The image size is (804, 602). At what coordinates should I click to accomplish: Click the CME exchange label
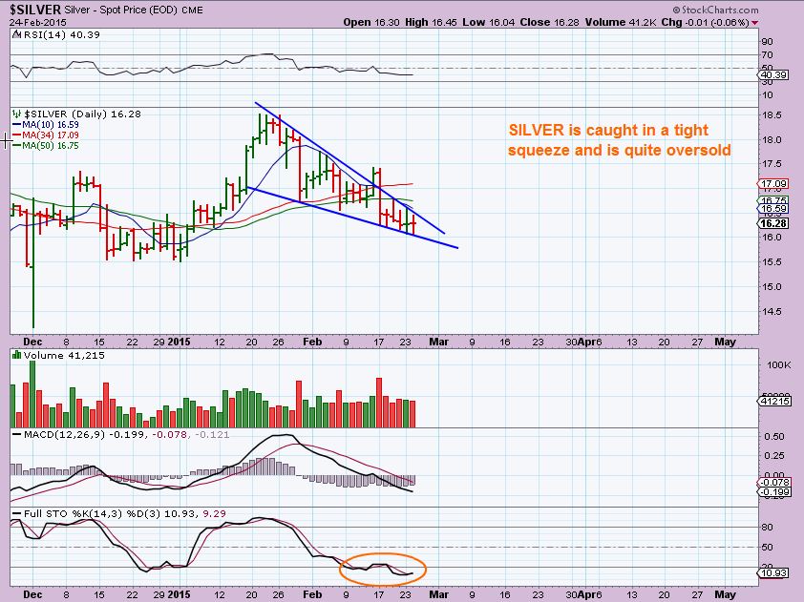pos(192,10)
